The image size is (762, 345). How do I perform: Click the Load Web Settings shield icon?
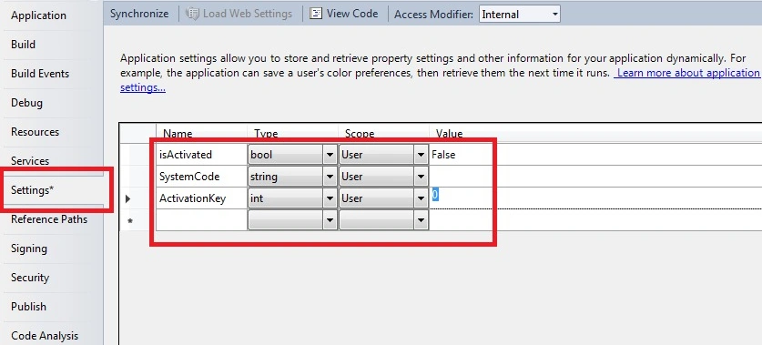click(193, 14)
